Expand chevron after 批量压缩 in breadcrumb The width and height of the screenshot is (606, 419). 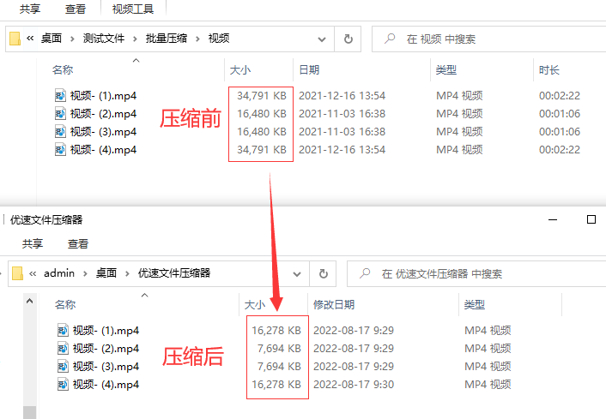(x=197, y=39)
